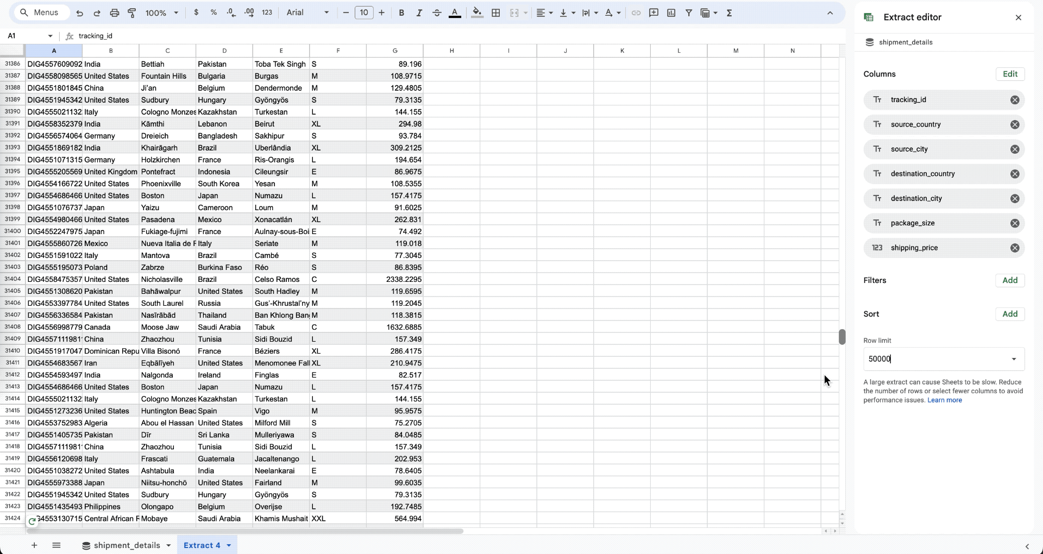1043x554 pixels.
Task: Open the fill color picker
Action: pyautogui.click(x=477, y=13)
